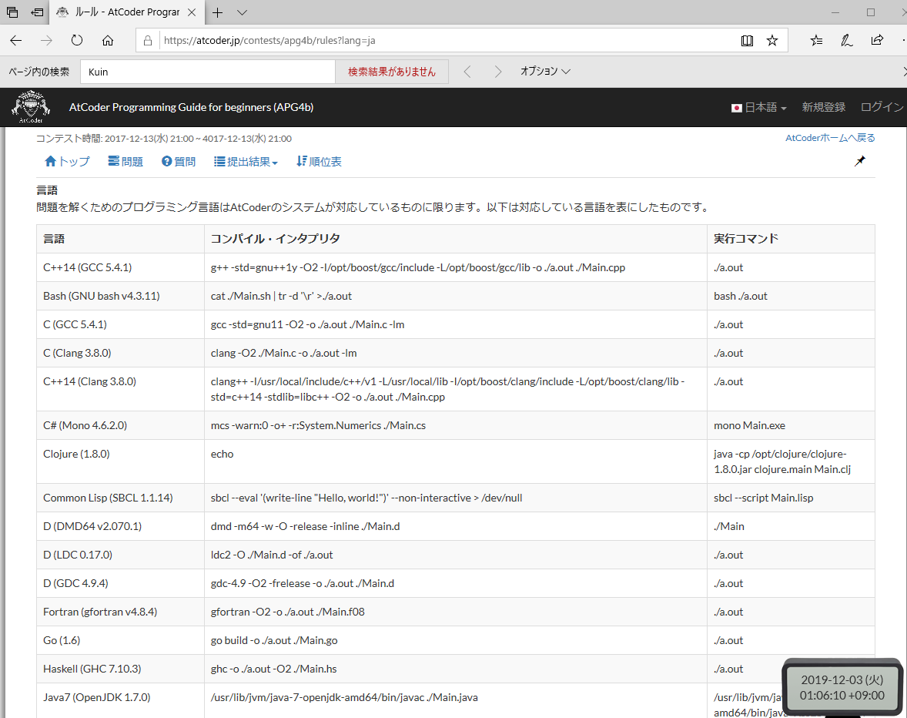Reload the page with Refresh icon
907x718 pixels.
(77, 41)
